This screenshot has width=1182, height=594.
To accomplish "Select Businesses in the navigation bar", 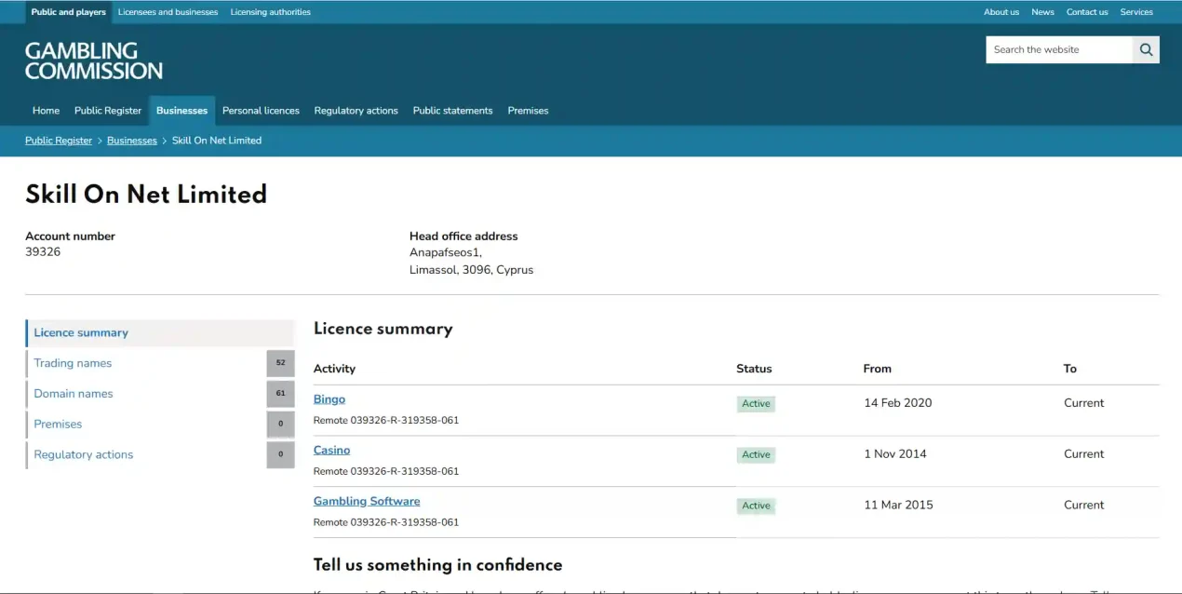I will coord(181,111).
